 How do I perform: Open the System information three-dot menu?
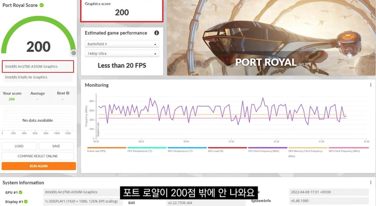click(371, 182)
